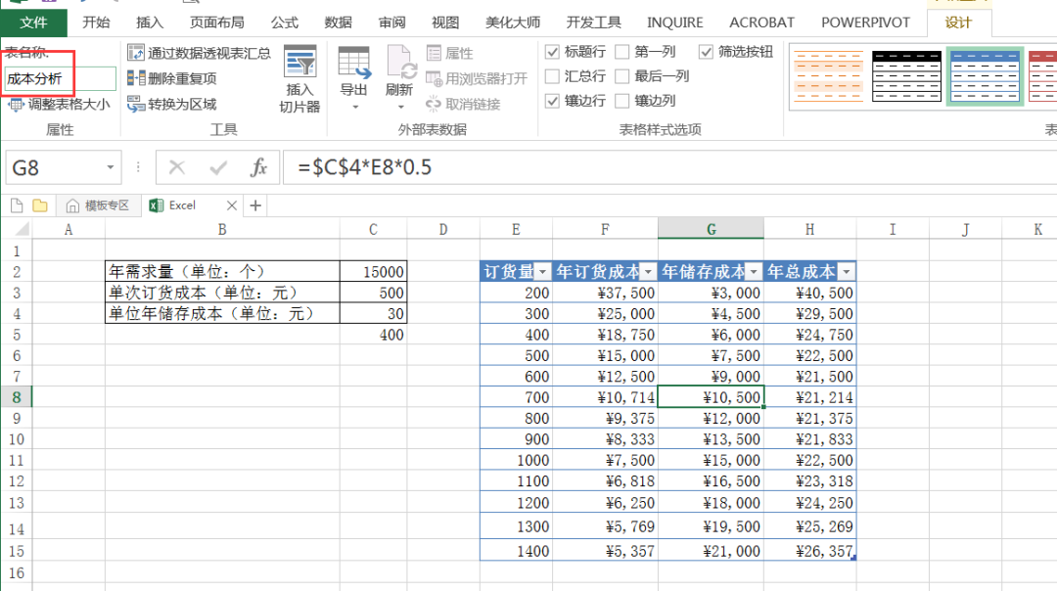Toggle Banded Columns (镶边列) checkbox
1057x591 pixels.
pos(622,101)
